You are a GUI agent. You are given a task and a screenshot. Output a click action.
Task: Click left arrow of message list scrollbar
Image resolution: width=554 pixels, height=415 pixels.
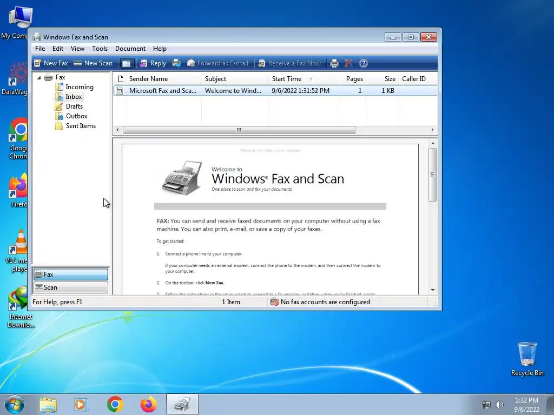coord(117,130)
